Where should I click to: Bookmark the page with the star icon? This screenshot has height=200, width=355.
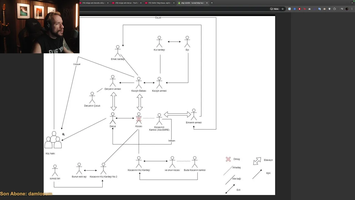(x=283, y=9)
